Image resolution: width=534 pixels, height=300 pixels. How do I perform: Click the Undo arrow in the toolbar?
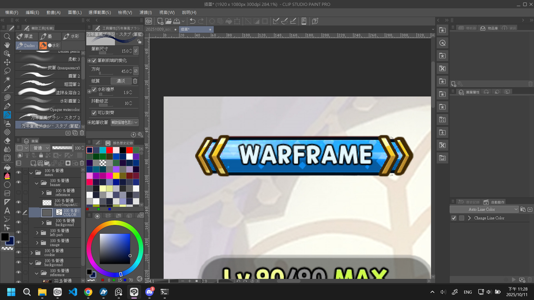[x=192, y=21]
